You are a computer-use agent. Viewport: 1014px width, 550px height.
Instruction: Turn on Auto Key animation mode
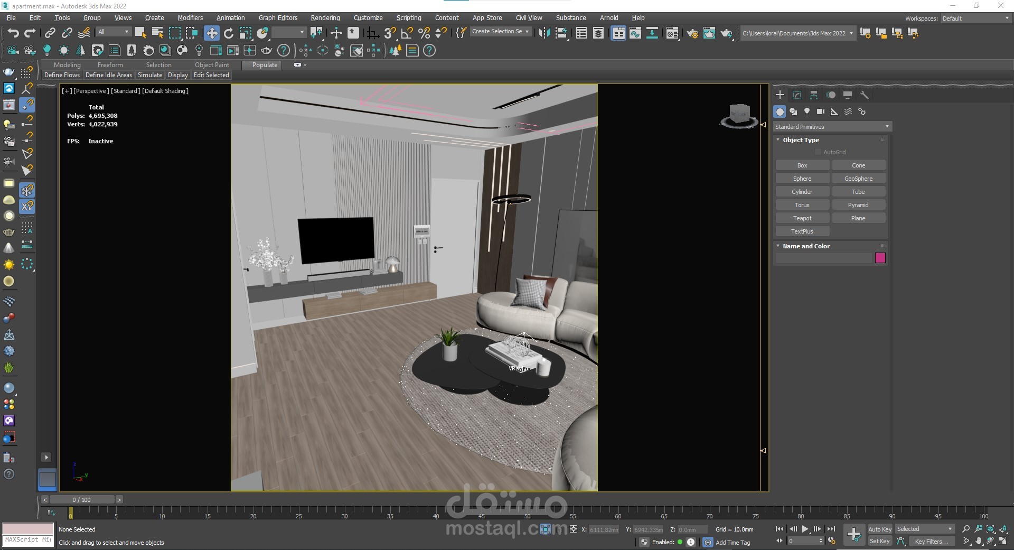(x=879, y=529)
